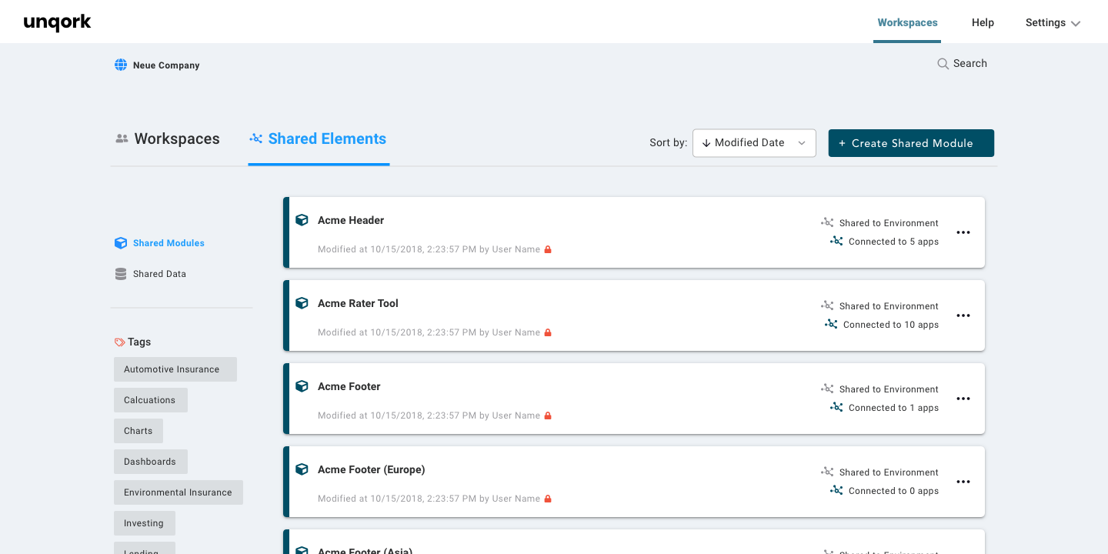The width and height of the screenshot is (1108, 554).
Task: Expand the Settings menu in the top bar
Action: 1052,22
